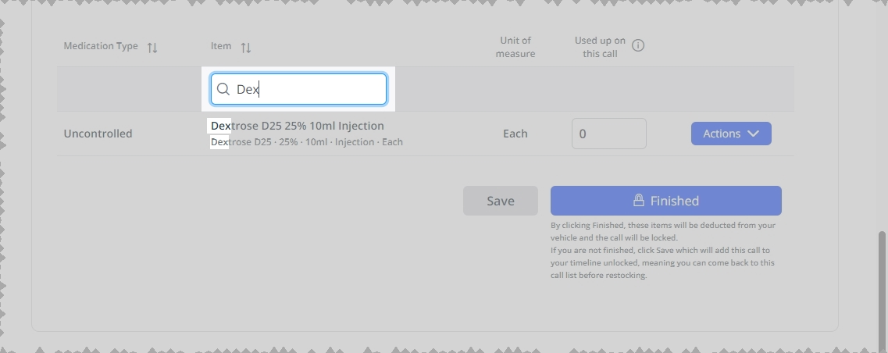Open info icon near Used up on this call

point(637,45)
